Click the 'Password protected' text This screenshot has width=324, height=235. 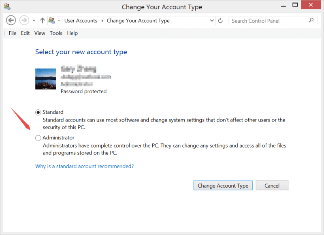click(x=83, y=91)
